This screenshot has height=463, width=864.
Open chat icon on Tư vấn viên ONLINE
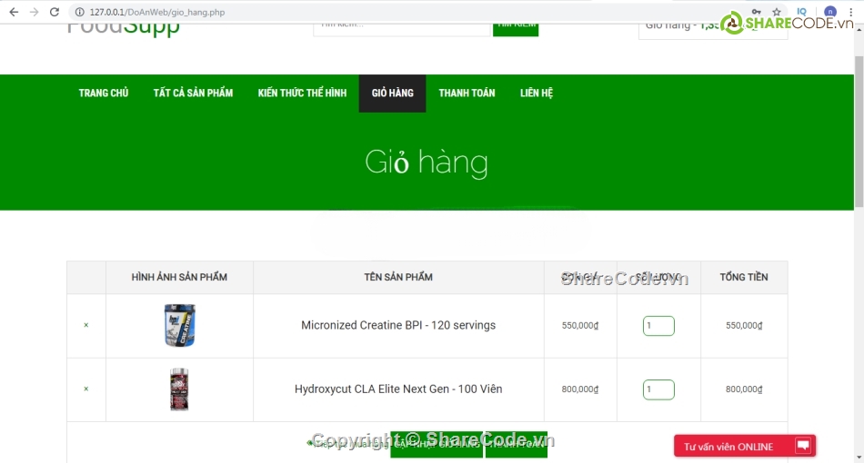[803, 446]
